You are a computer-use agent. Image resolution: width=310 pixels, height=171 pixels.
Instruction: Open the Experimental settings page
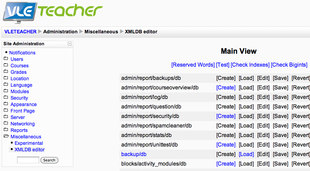point(29,143)
